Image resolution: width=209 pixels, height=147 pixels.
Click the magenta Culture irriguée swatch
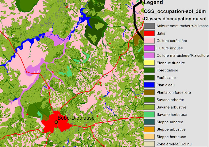point(149,48)
